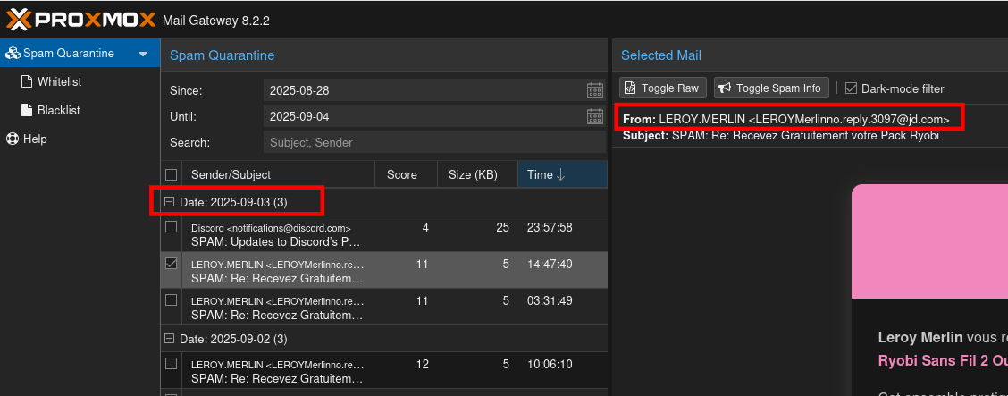This screenshot has width=1008, height=396.
Task: Collapse the Date: 2025-09-03 group
Action: click(x=170, y=203)
